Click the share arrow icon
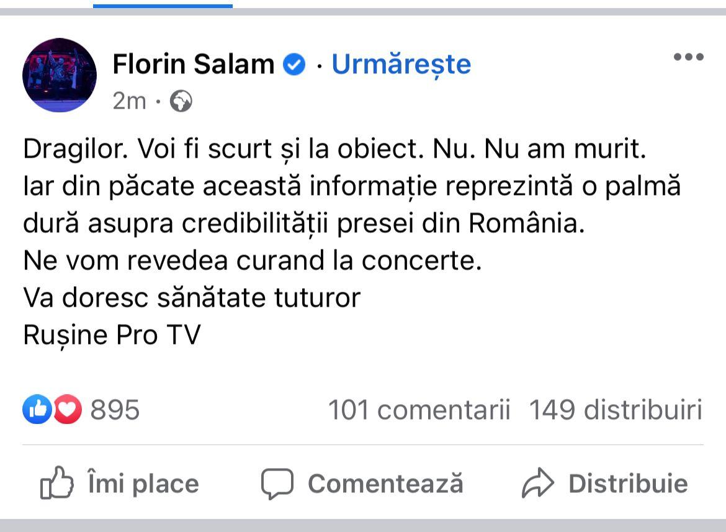 537,484
